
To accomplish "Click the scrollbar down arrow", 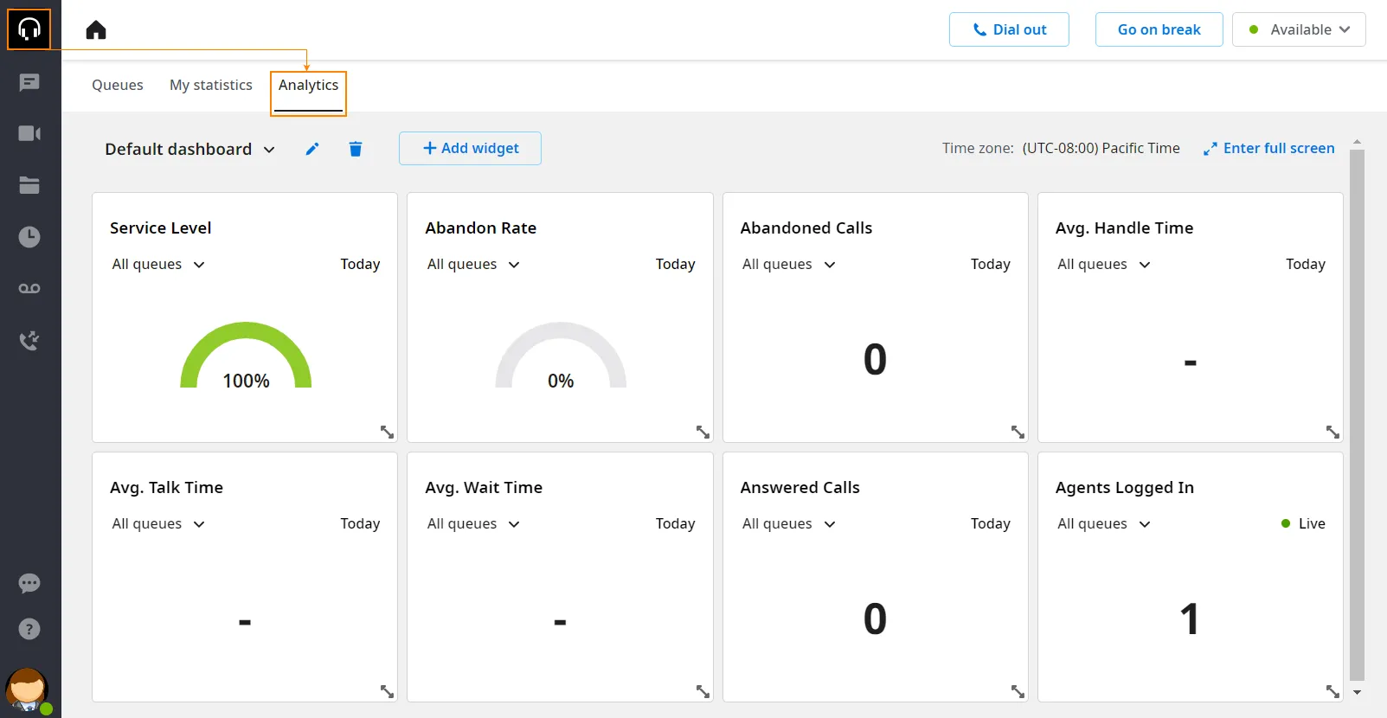I will tap(1357, 692).
